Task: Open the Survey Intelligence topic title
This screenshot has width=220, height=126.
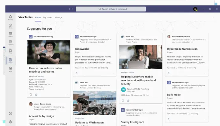Action: [133, 122]
